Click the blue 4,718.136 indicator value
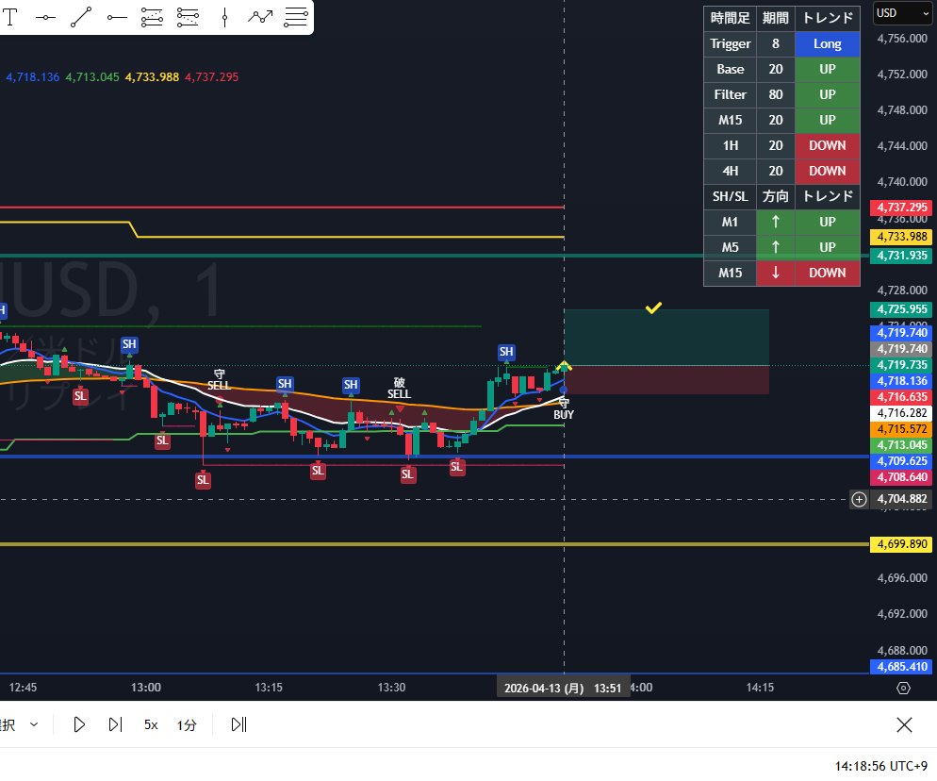Screen dimensions: 937x781 [32, 77]
